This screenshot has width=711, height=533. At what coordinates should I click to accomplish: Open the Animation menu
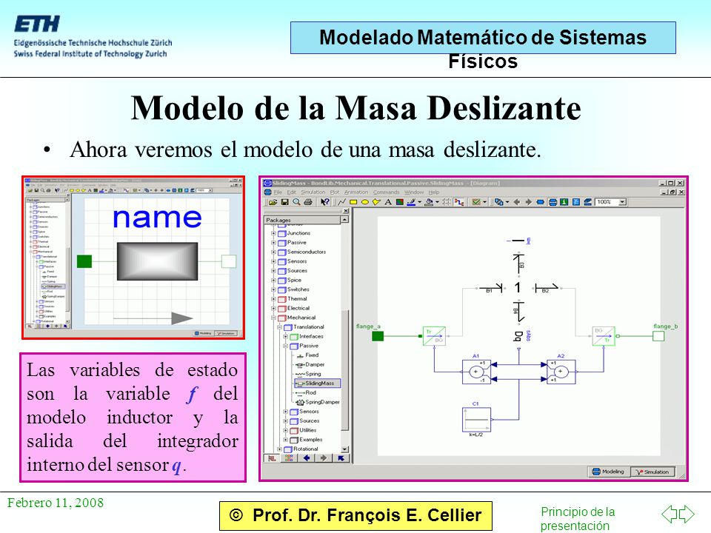[356, 192]
